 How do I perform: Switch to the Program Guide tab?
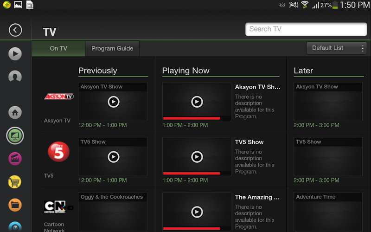pos(112,48)
